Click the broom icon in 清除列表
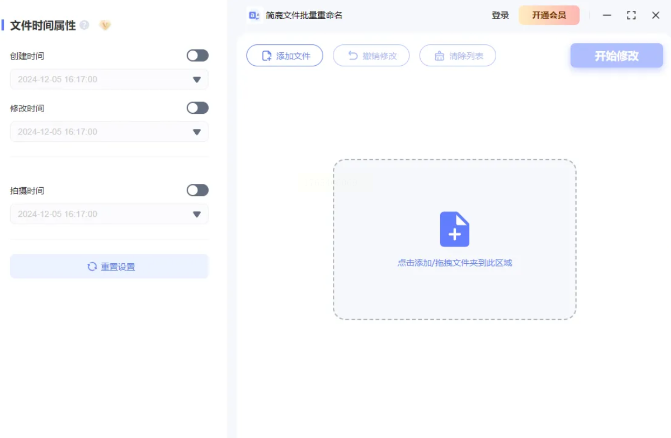Image resolution: width=671 pixels, height=438 pixels. tap(440, 56)
